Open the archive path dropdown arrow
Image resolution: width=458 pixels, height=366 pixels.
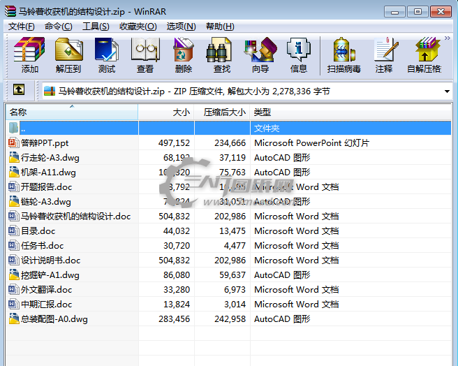(x=447, y=91)
